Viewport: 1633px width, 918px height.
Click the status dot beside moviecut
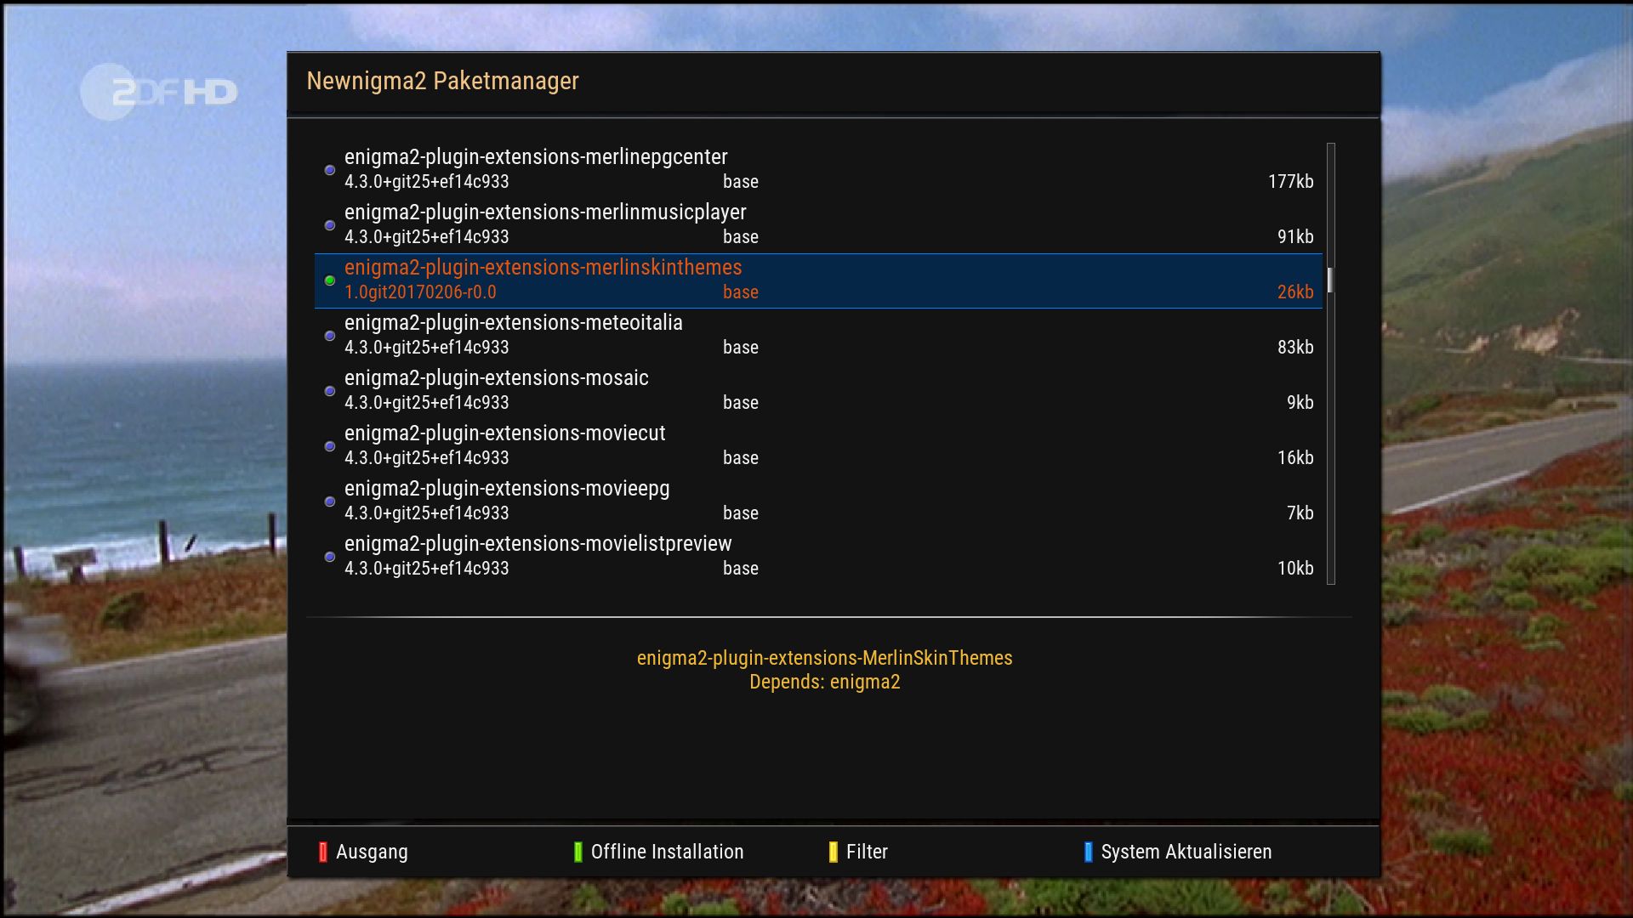(x=330, y=446)
